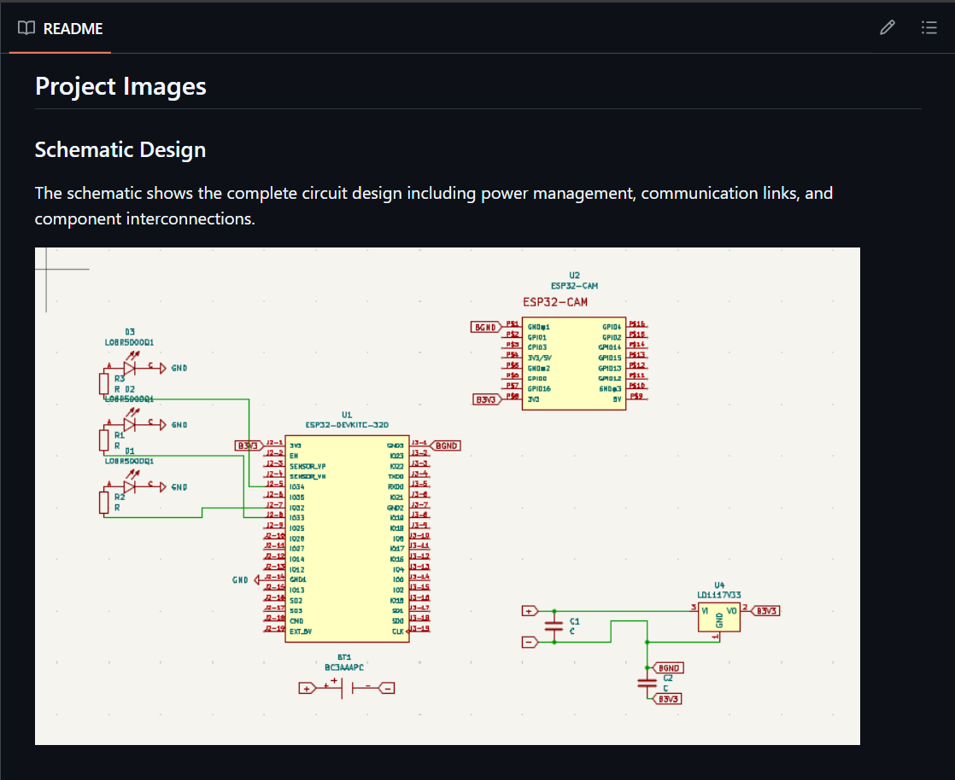Click the plus power input terminal near C1

(x=530, y=610)
